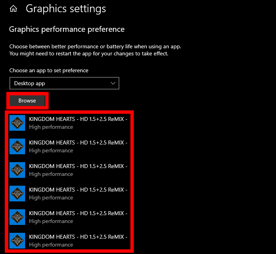
Task: Go back using the Home icon
Action: [x=13, y=9]
